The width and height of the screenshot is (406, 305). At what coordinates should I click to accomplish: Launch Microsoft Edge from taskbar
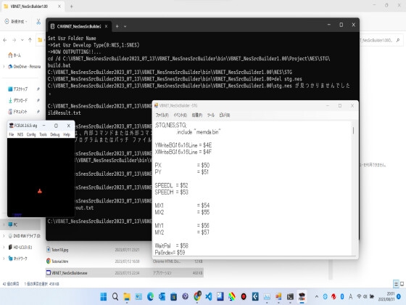point(150,296)
